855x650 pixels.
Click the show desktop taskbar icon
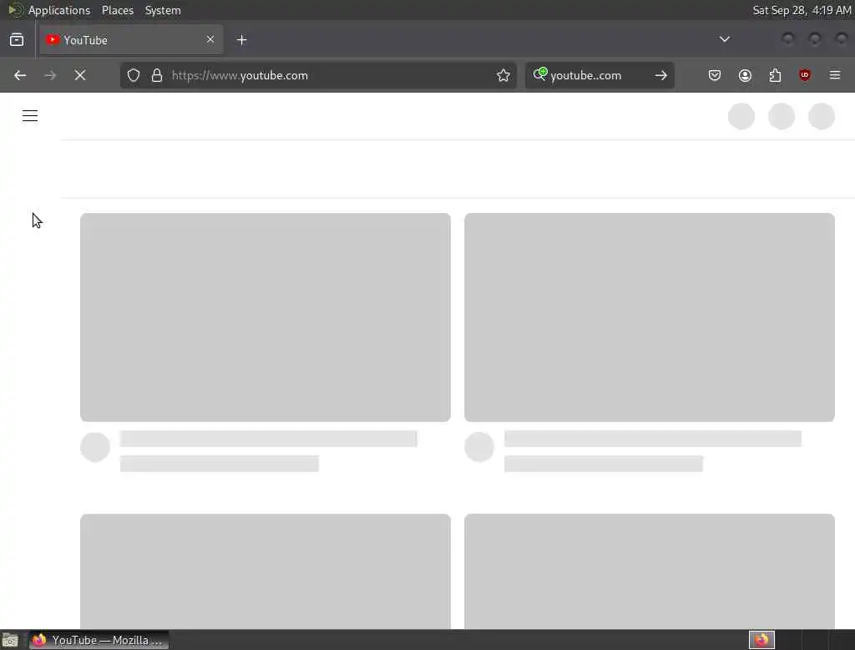point(10,640)
